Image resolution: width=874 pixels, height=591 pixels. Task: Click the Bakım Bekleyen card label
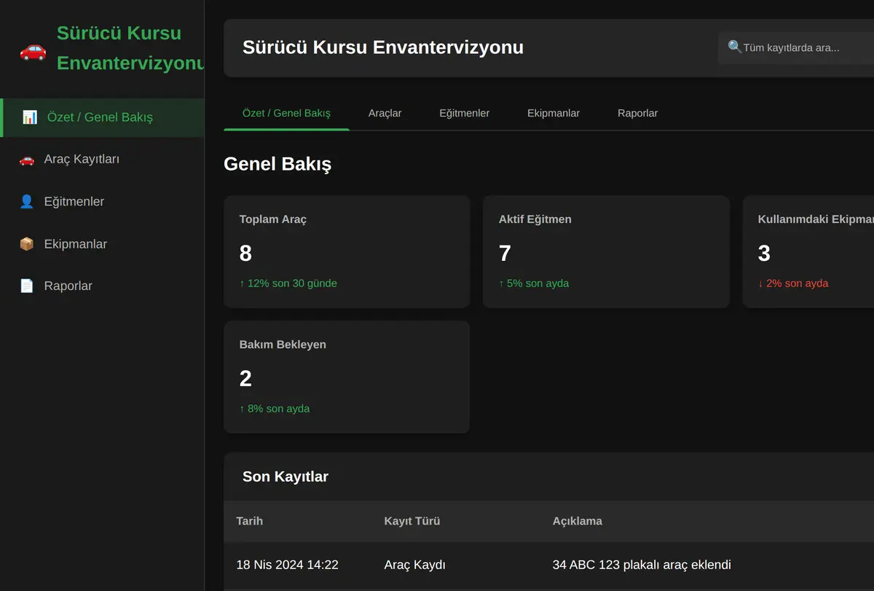pyautogui.click(x=283, y=345)
